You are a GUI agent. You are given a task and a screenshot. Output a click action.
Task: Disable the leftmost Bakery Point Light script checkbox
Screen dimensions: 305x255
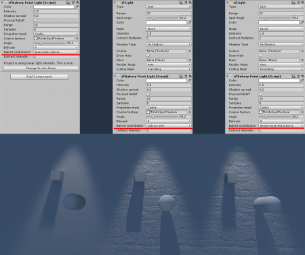pos(10,3)
